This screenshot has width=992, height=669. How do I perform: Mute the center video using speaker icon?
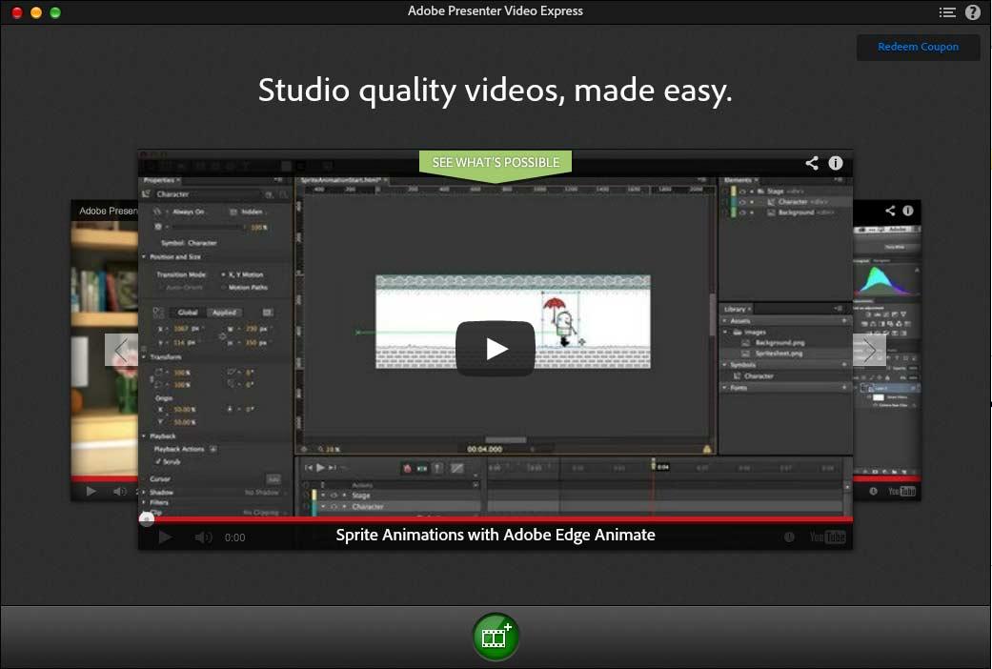click(x=203, y=537)
